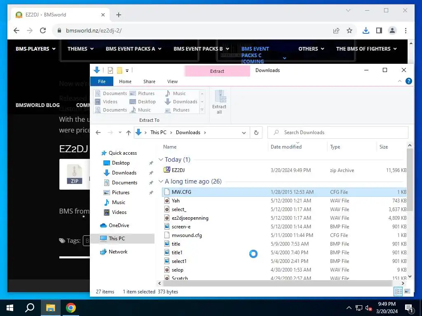This screenshot has width=422, height=316.
Task: Switch to the View ribbon tab
Action: tap(173, 81)
